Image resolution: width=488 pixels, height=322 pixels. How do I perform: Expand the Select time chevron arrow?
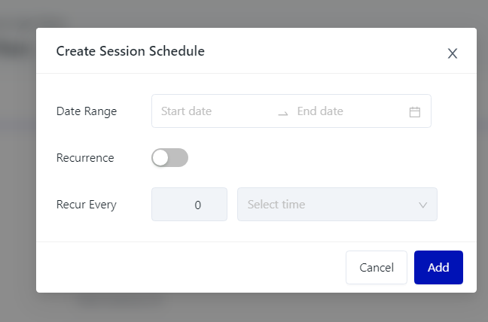click(x=422, y=205)
